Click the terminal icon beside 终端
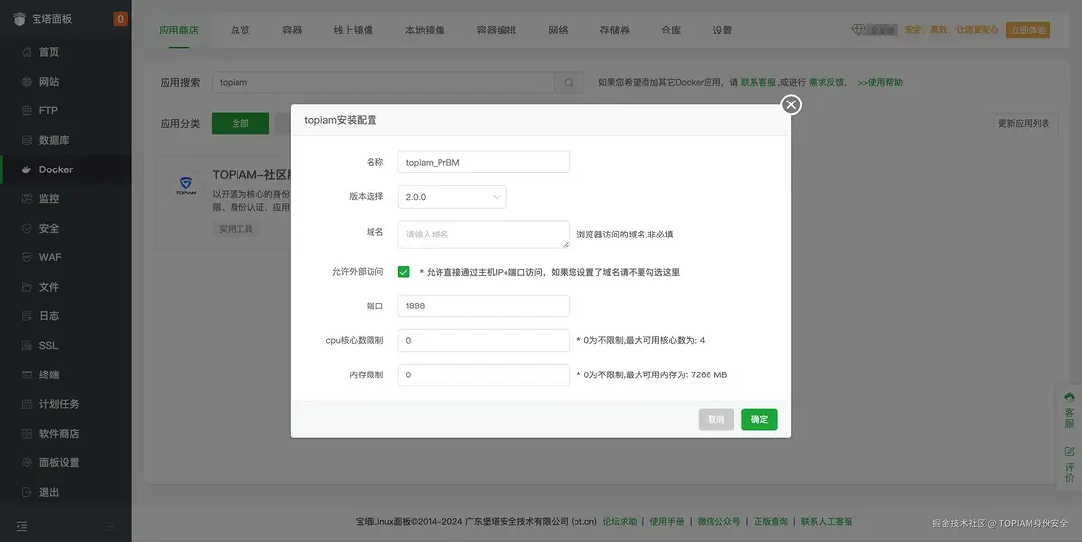This screenshot has height=542, width=1082. [27, 374]
